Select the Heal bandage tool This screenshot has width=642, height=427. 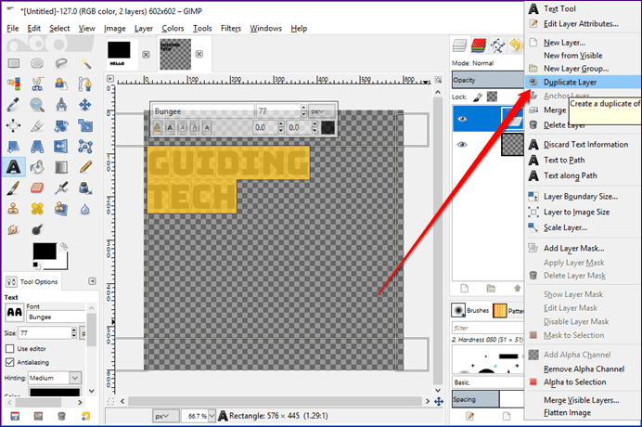[37, 209]
